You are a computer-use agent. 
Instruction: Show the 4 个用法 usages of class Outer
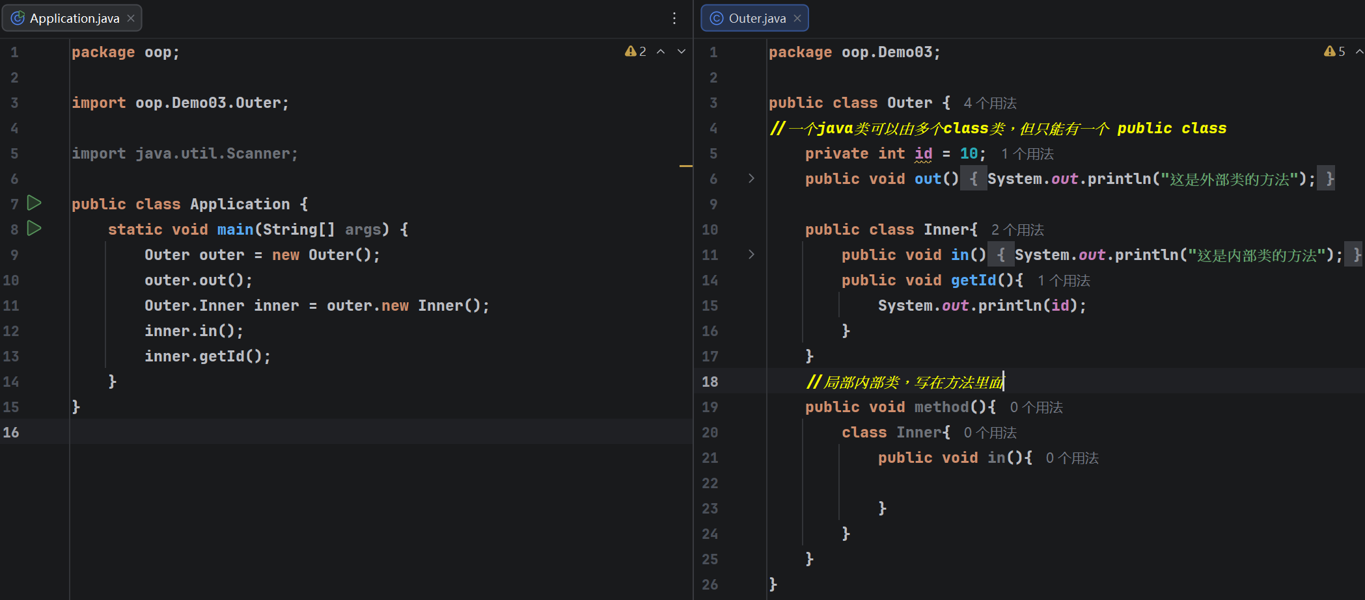(x=990, y=103)
